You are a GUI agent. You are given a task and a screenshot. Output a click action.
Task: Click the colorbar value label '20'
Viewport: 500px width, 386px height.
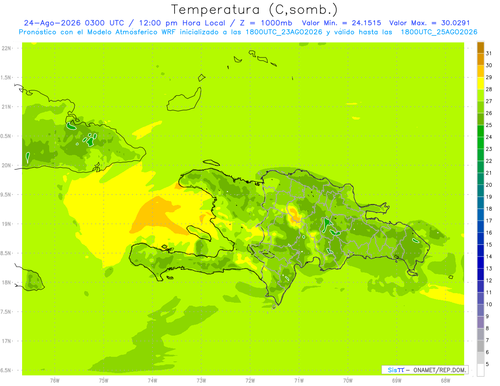pos(489,185)
